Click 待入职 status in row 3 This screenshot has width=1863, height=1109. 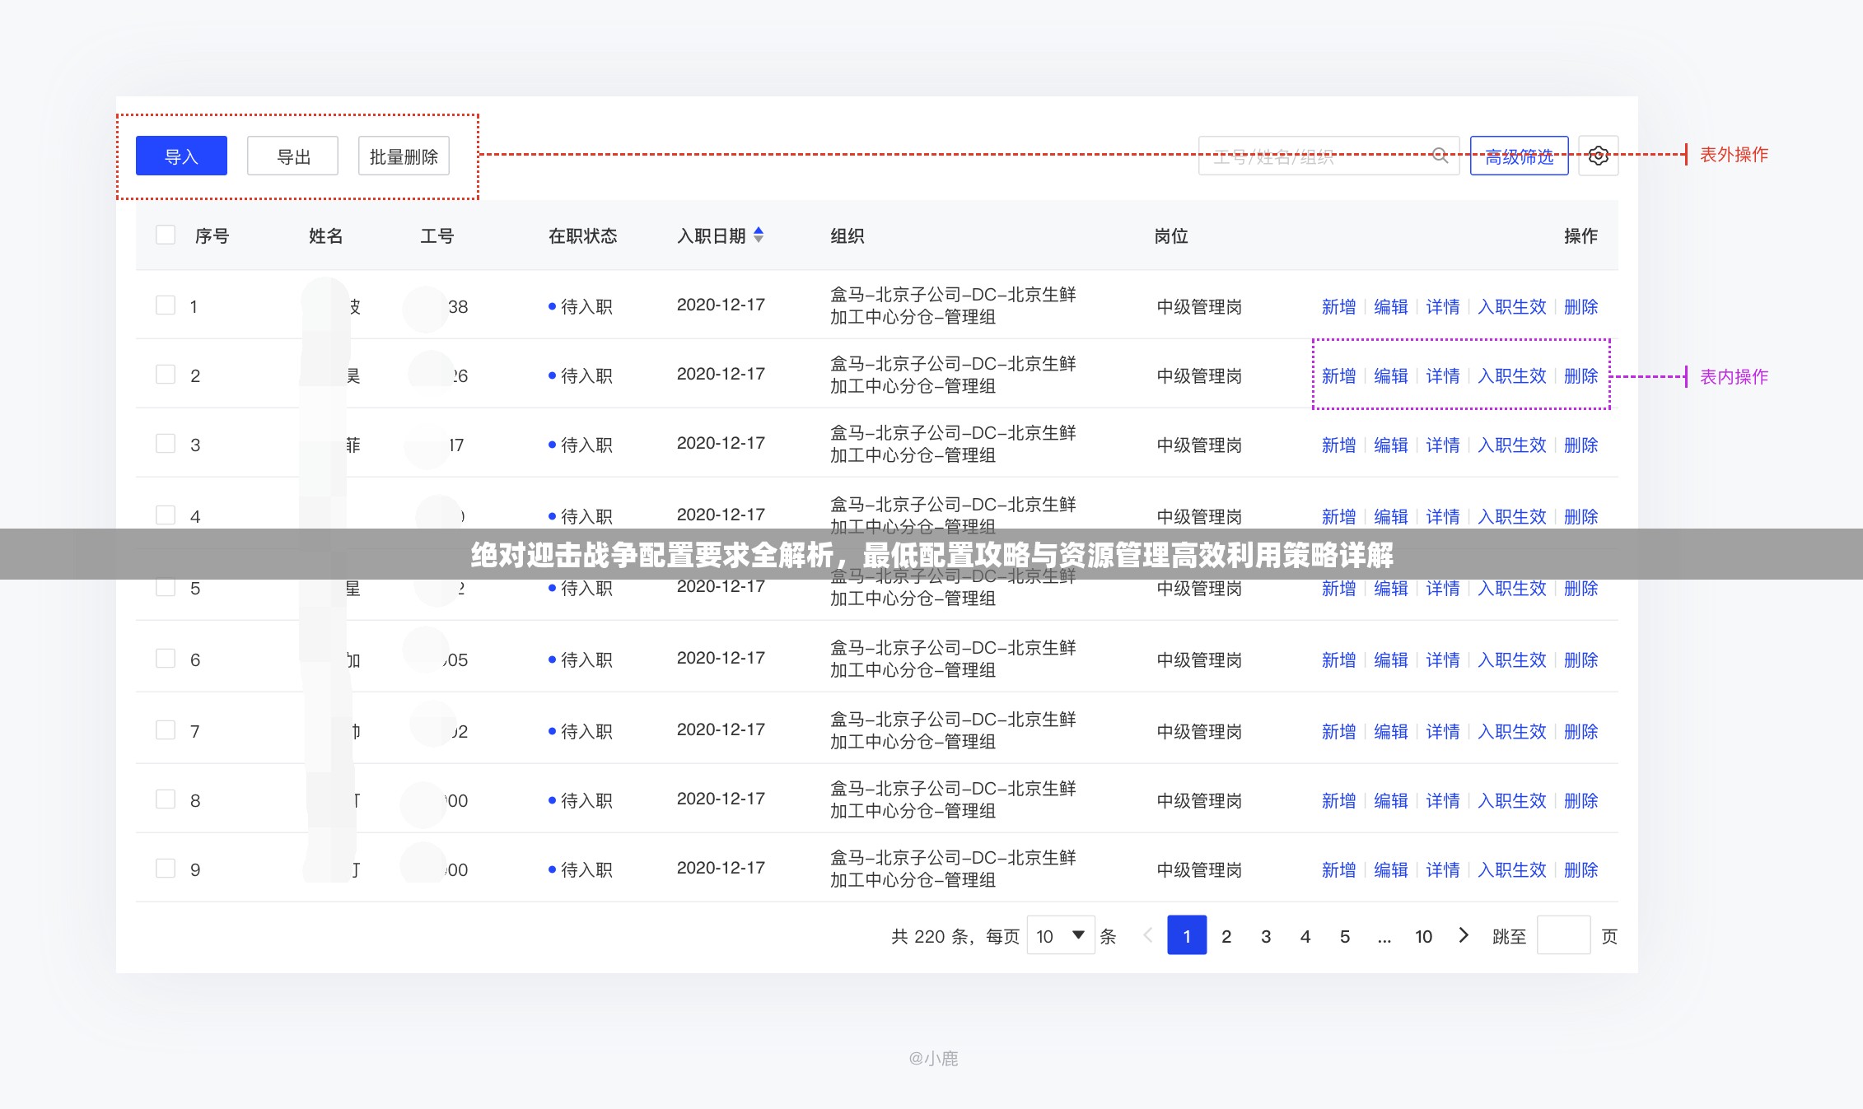[x=581, y=445]
